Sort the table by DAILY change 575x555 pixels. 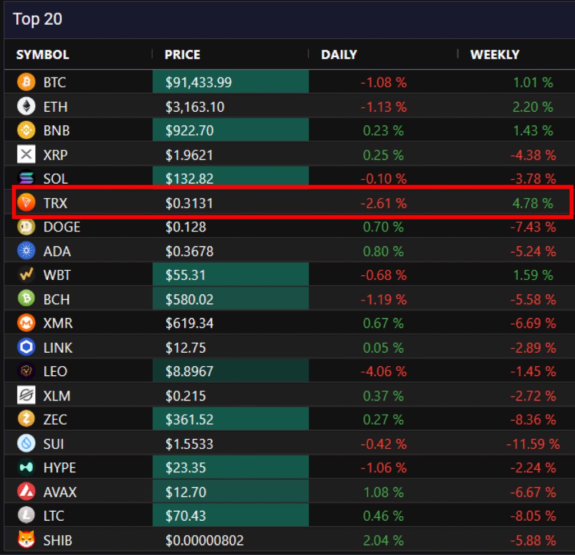(338, 54)
